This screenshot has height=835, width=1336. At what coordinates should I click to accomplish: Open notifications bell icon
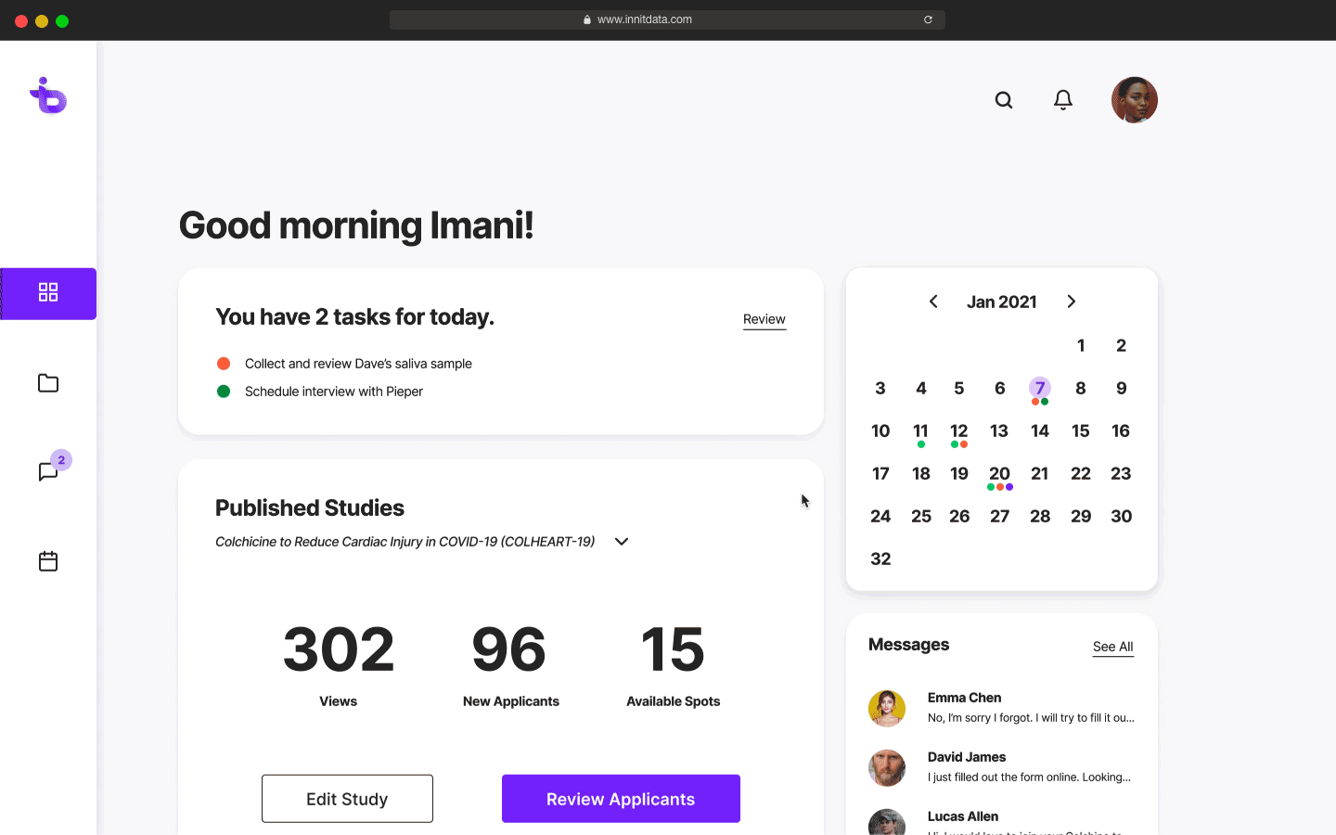[1063, 100]
